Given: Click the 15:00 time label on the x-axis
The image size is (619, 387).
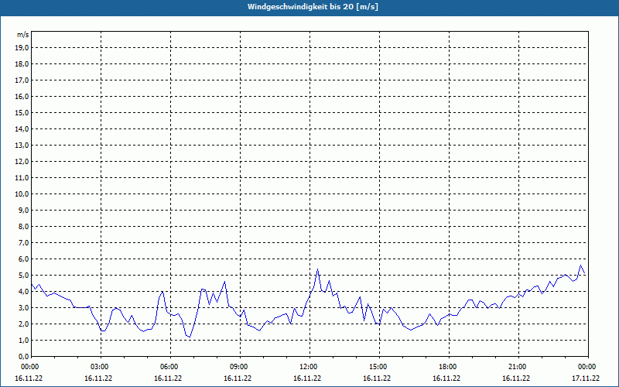Looking at the screenshot, I should click(378, 366).
